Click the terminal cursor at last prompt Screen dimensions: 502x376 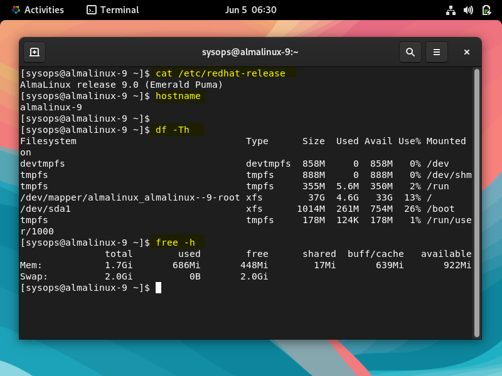[159, 288]
